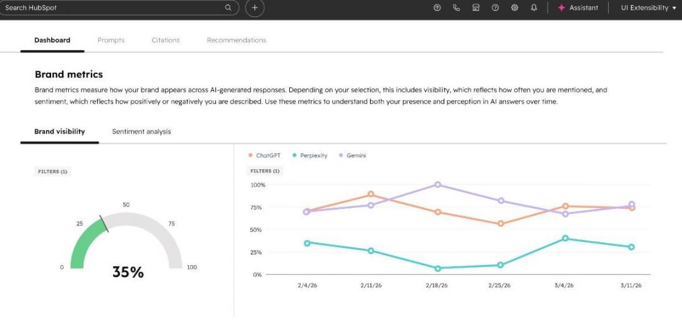Click the Gemini point at 2/25/26
This screenshot has width=682, height=327.
pos(501,201)
